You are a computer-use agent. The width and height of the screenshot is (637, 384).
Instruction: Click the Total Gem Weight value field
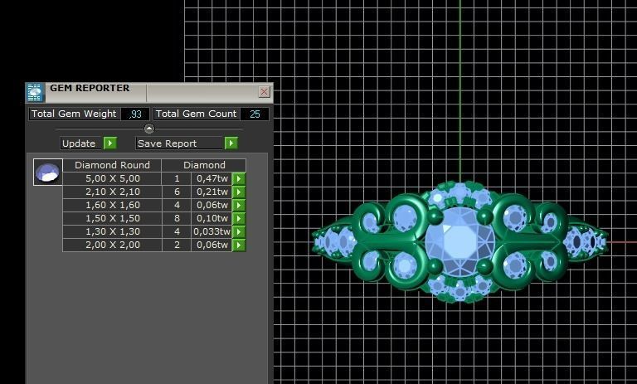point(135,114)
